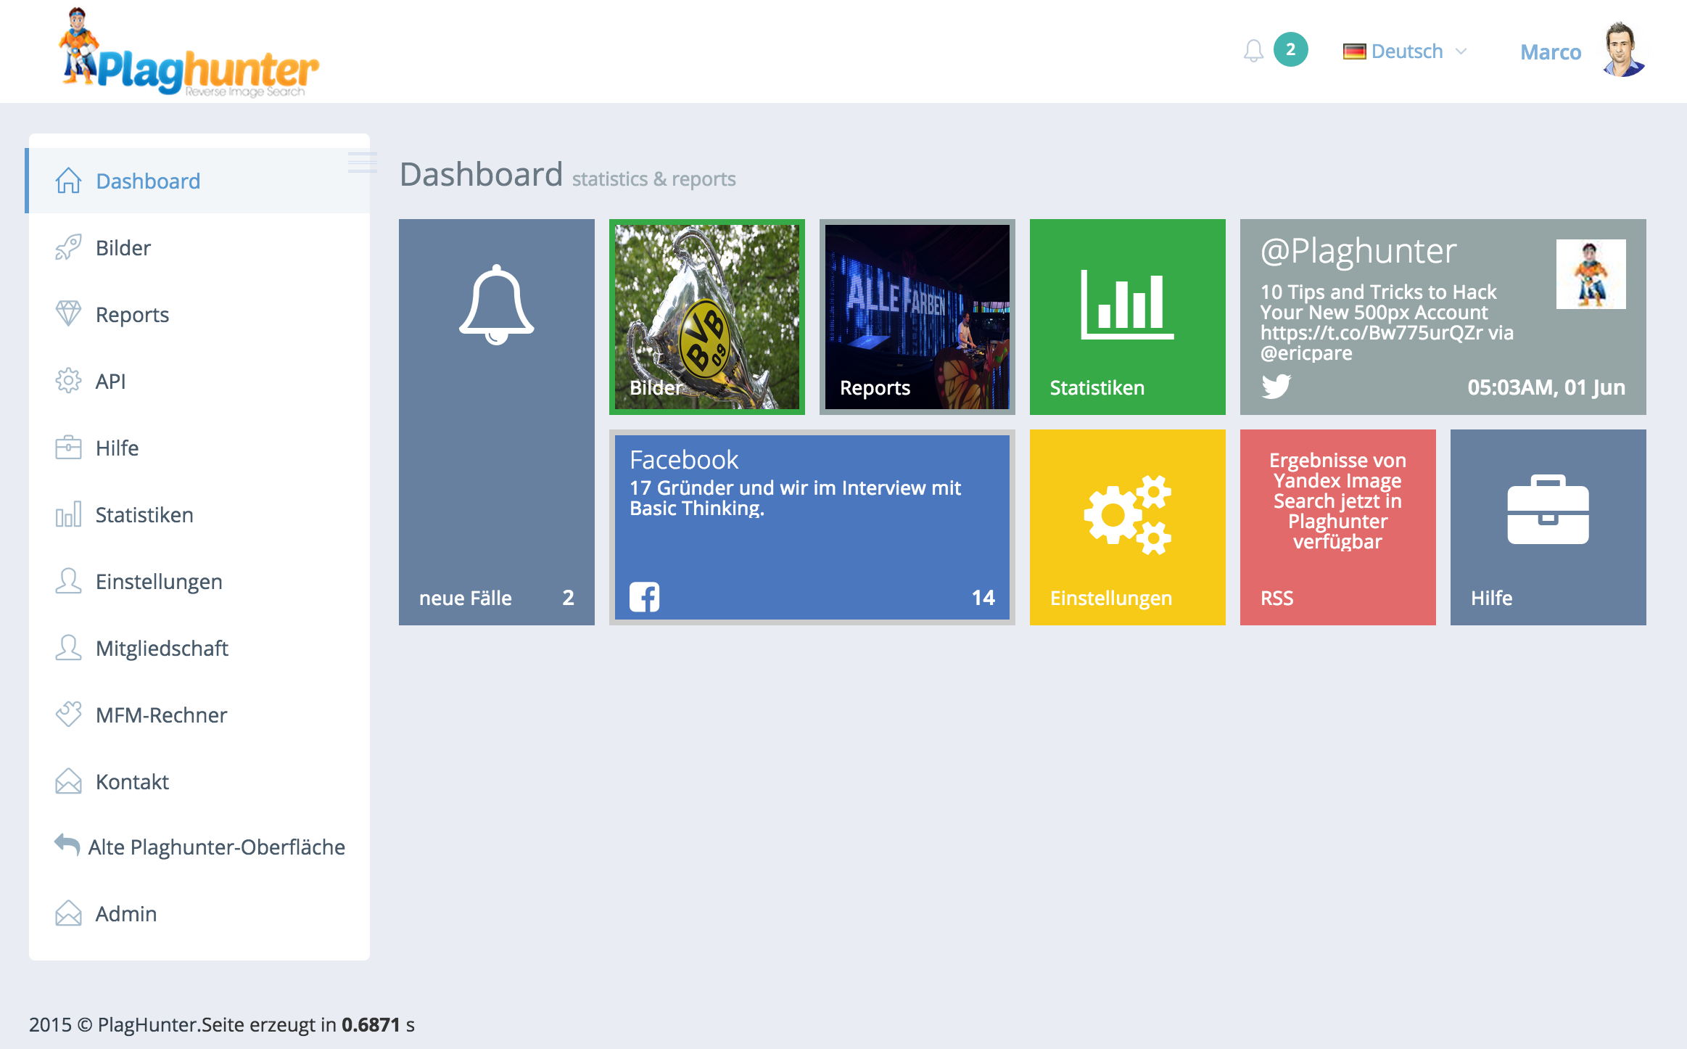
Task: Click the gear icon beside API
Action: click(x=68, y=381)
